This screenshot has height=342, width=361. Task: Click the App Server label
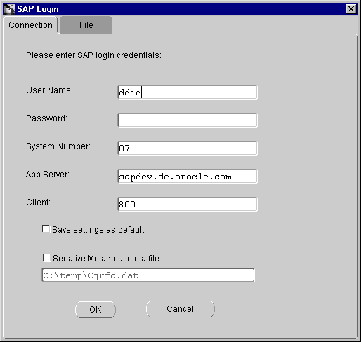coord(48,175)
